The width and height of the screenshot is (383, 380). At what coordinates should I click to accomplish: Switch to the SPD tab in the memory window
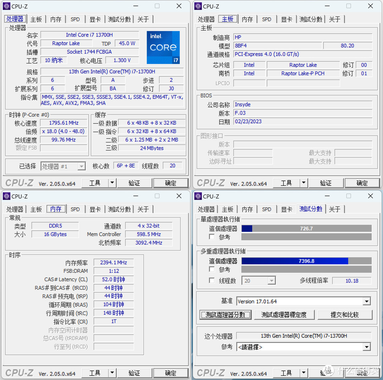(x=75, y=209)
